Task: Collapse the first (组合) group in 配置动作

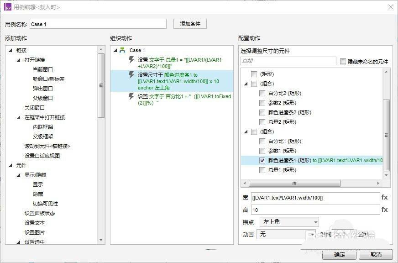Action: point(246,84)
